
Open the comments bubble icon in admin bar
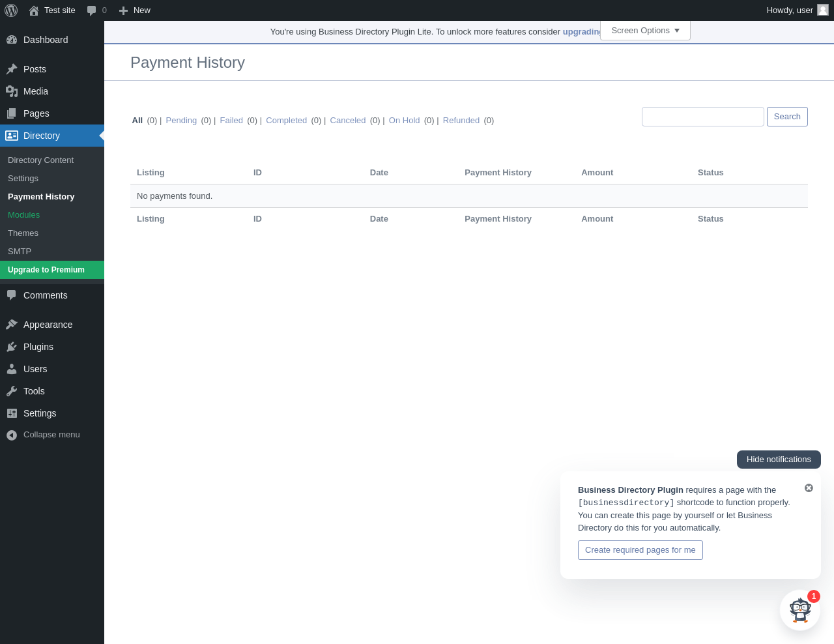92,10
